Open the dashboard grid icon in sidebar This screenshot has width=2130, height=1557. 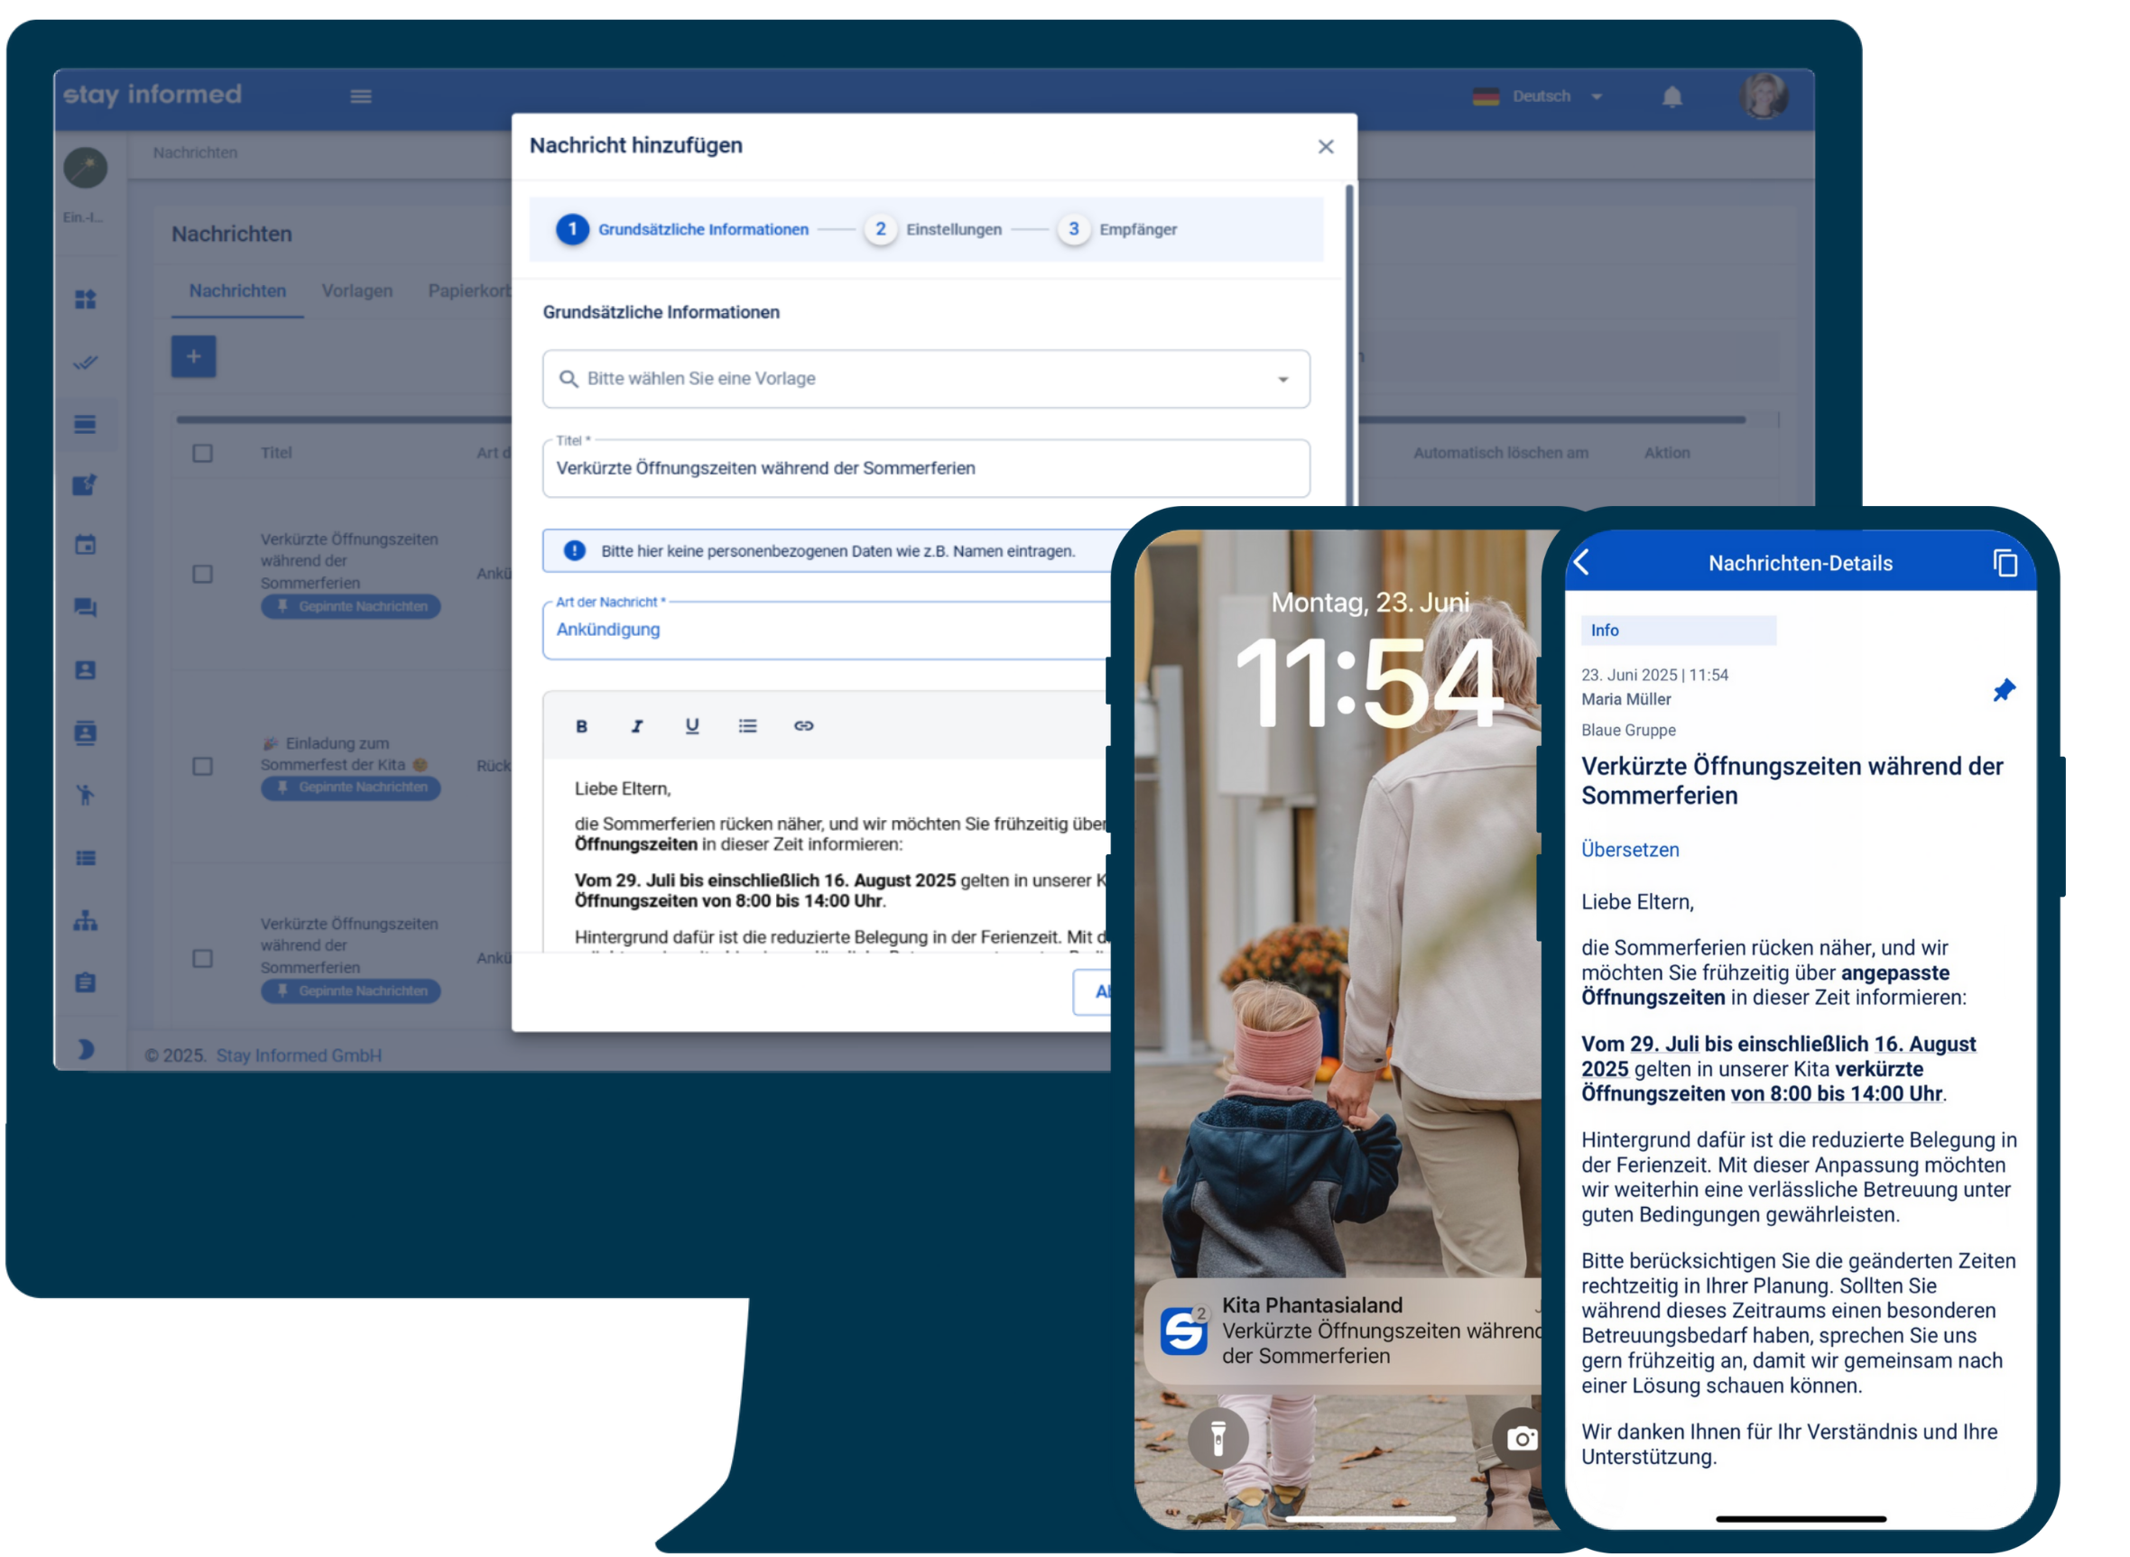[85, 299]
